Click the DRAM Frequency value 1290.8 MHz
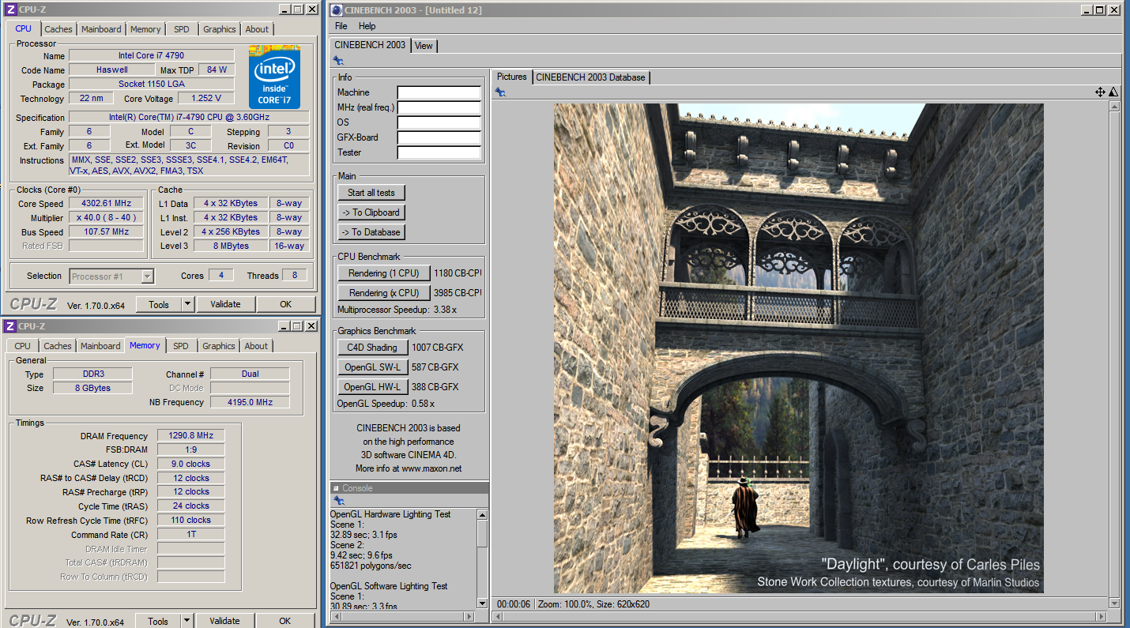This screenshot has width=1130, height=628. click(190, 435)
